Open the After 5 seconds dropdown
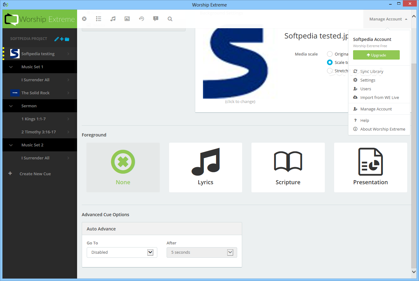The width and height of the screenshot is (419, 281). tap(202, 252)
